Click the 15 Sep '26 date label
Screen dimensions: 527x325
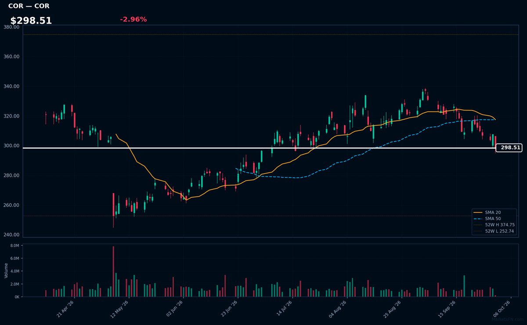447,309
